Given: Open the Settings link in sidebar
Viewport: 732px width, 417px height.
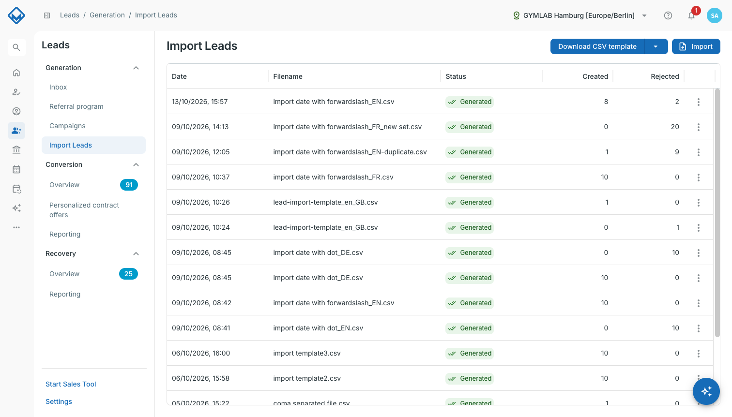Looking at the screenshot, I should pyautogui.click(x=59, y=402).
